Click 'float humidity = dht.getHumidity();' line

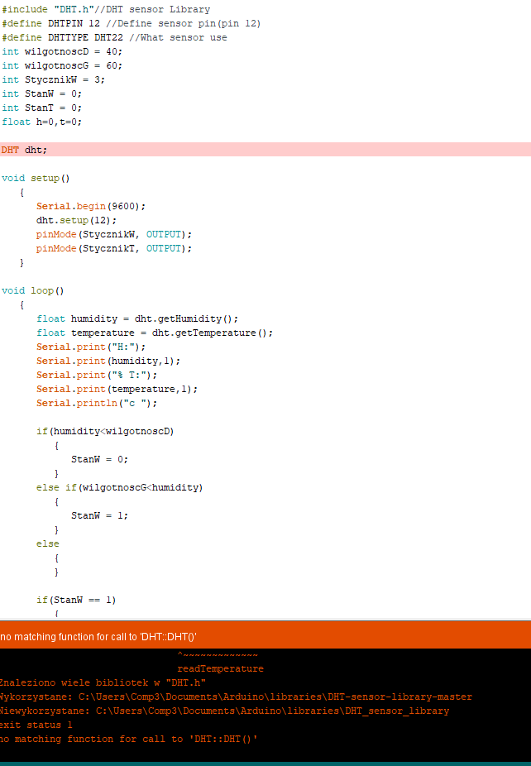[x=137, y=319]
